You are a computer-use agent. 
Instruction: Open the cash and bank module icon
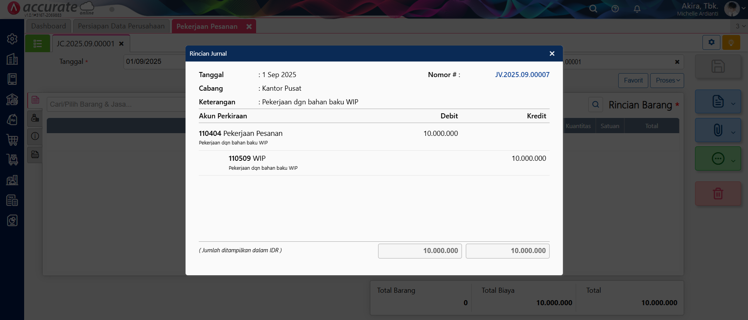[12, 100]
